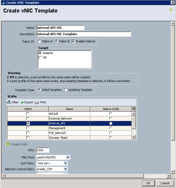Click the green plus Create VLAN icon
This screenshot has width=176, height=188.
(8, 144)
